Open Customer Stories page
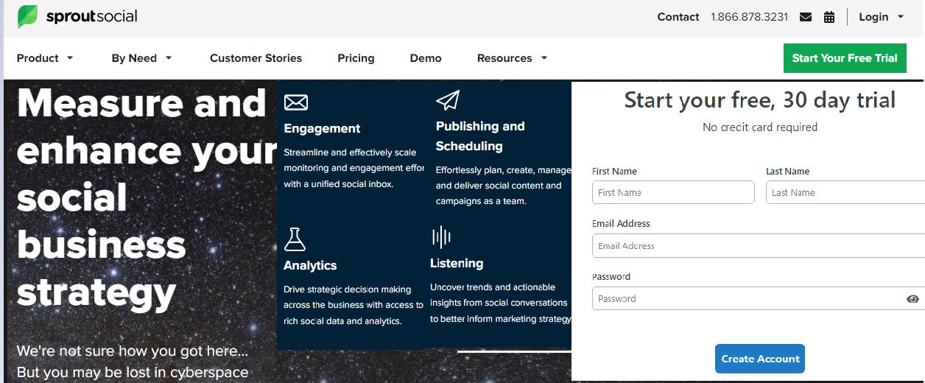 pos(256,58)
